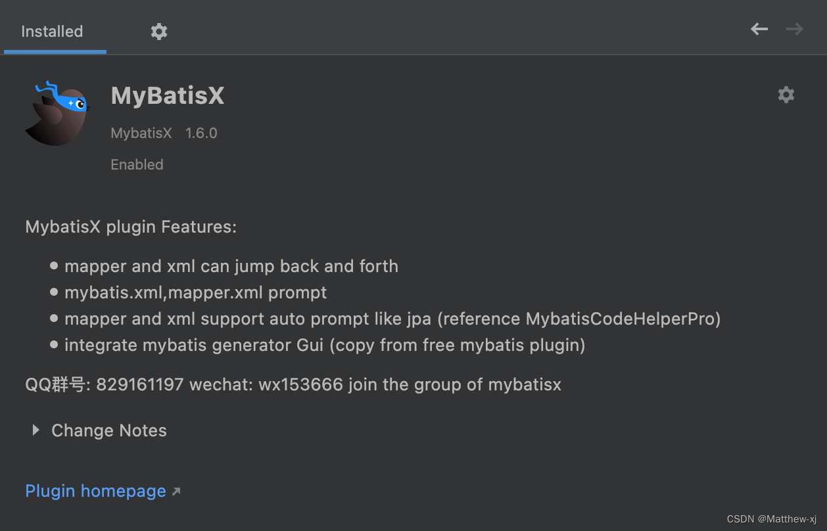Open the Plugin homepage link
Image resolution: width=827 pixels, height=531 pixels.
tap(95, 490)
